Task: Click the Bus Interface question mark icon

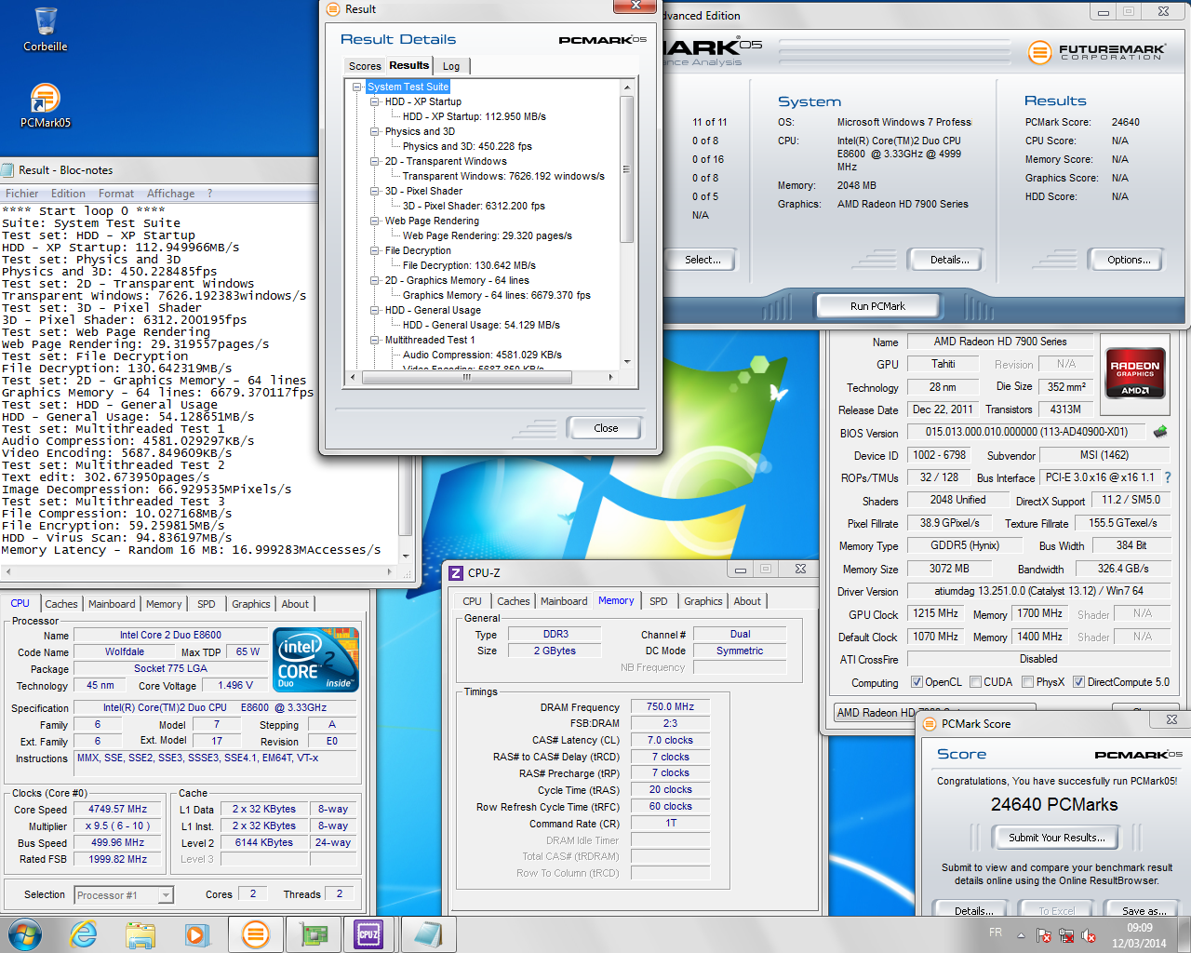Action: pos(1168,477)
